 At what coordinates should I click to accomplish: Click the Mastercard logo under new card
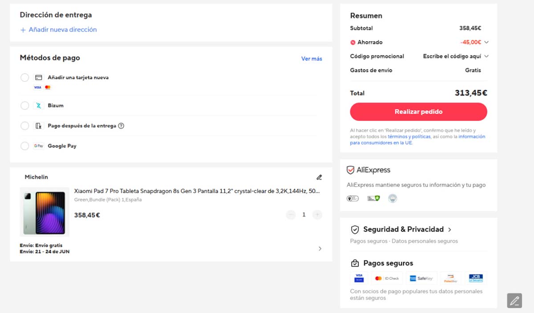pos(48,88)
